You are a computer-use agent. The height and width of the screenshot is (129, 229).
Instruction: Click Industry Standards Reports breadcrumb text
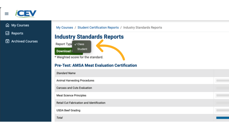coord(143,28)
